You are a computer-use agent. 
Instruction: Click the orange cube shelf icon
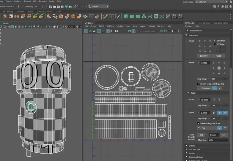pos(61,16)
